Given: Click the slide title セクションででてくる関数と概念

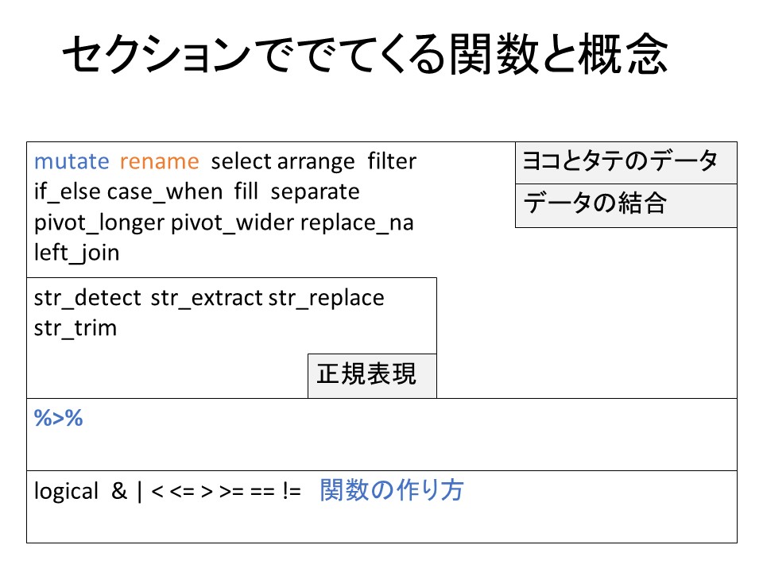Looking at the screenshot, I should 364,57.
